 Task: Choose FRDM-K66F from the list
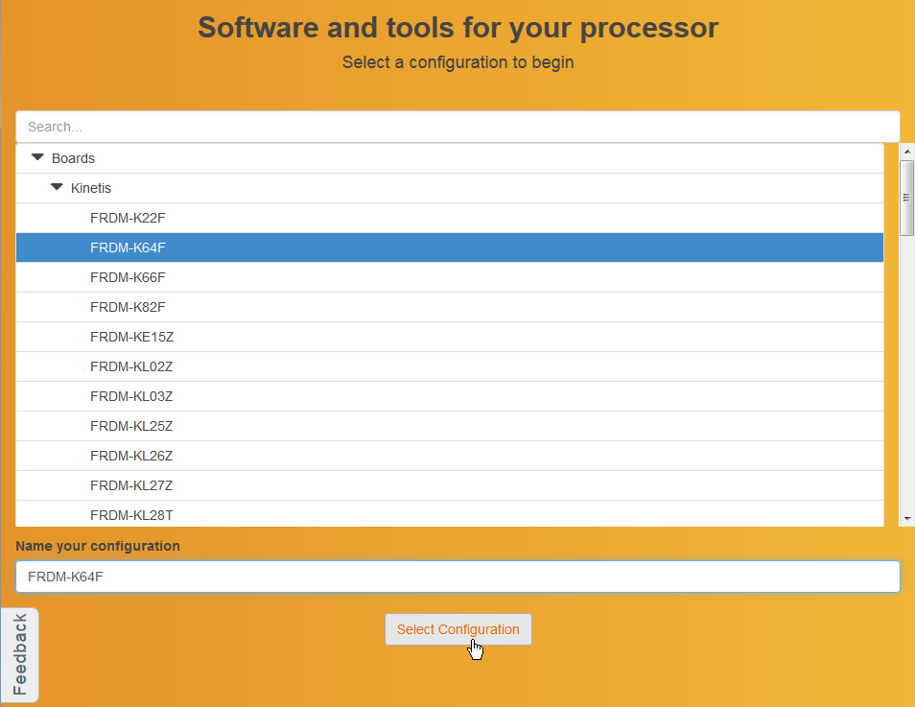coord(128,277)
